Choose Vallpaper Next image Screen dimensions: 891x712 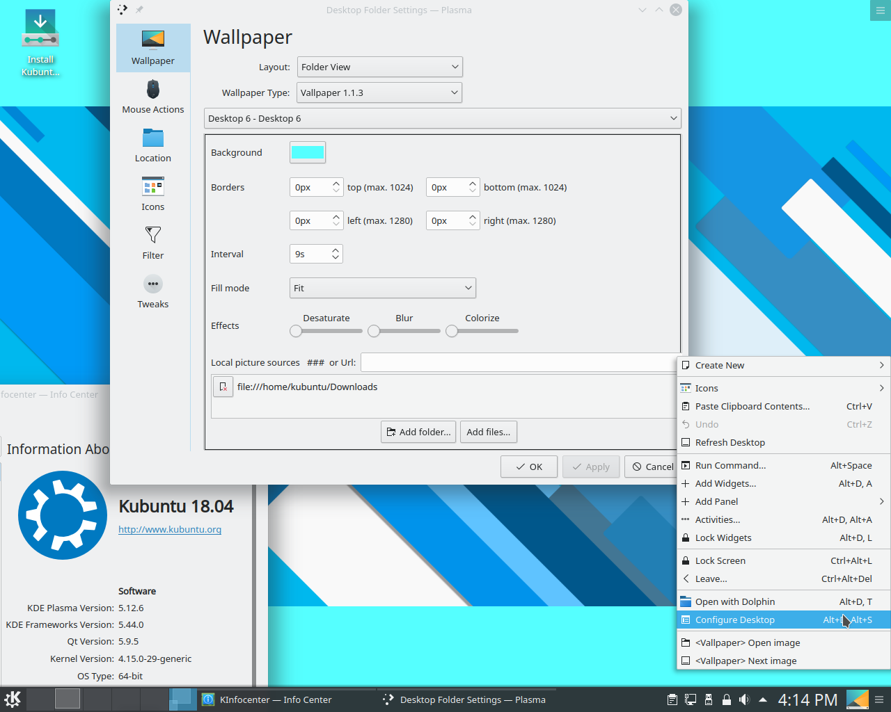click(x=784, y=661)
